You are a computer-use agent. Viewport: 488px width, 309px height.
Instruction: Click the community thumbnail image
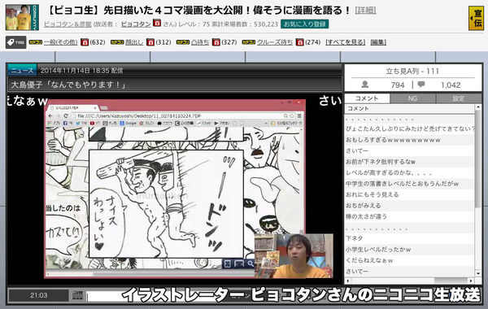tap(22, 17)
